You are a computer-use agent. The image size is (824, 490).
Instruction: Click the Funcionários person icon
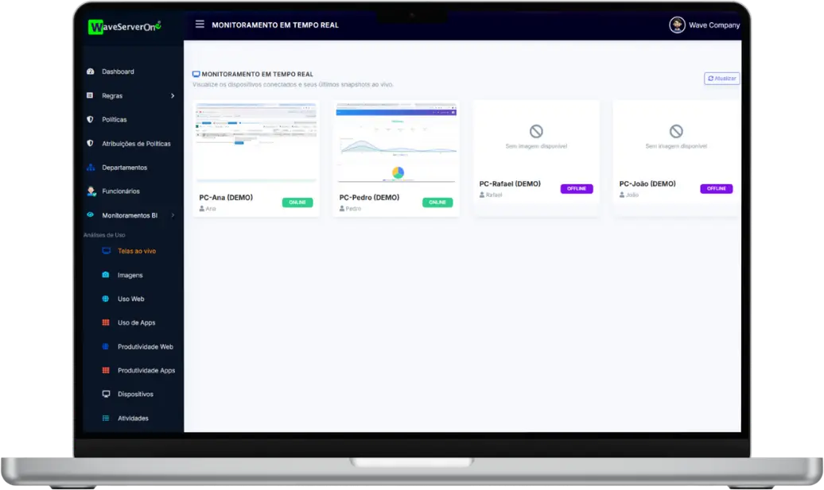(x=91, y=191)
